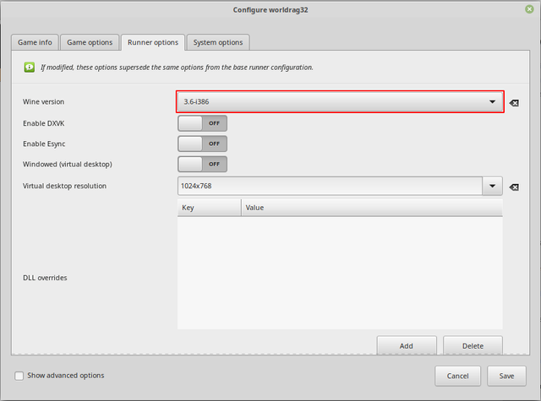The image size is (541, 401).
Task: Open the System options tab
Action: click(218, 42)
